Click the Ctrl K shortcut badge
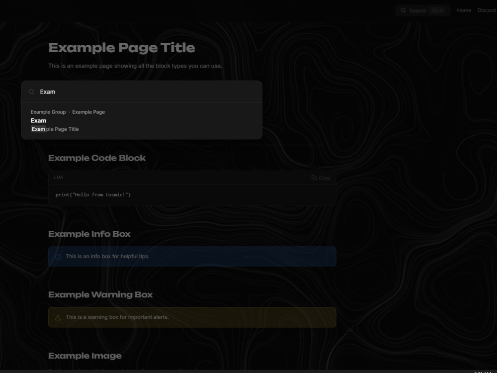Image resolution: width=497 pixels, height=373 pixels. point(437,10)
